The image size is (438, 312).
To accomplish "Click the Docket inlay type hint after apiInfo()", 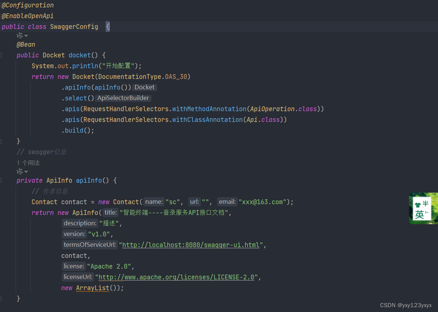I will (x=145, y=87).
